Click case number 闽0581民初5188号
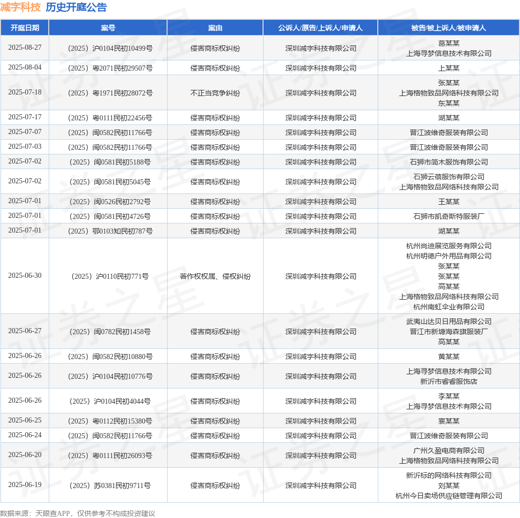The width and height of the screenshot is (520, 518). (110, 162)
